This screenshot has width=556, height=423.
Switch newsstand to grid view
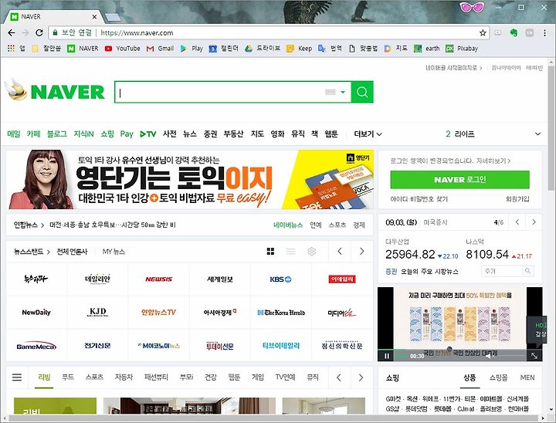[x=270, y=252]
